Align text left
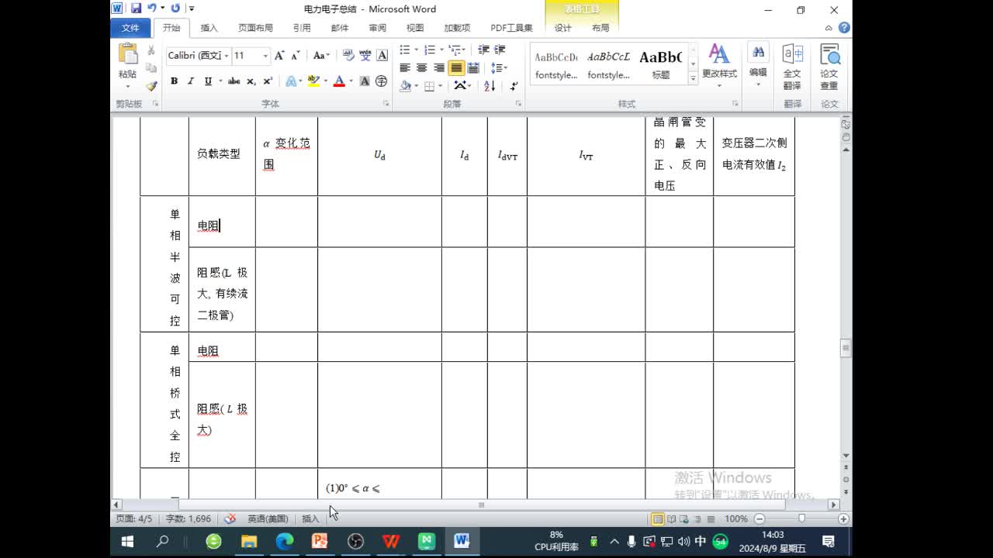993x558 pixels. [x=405, y=68]
